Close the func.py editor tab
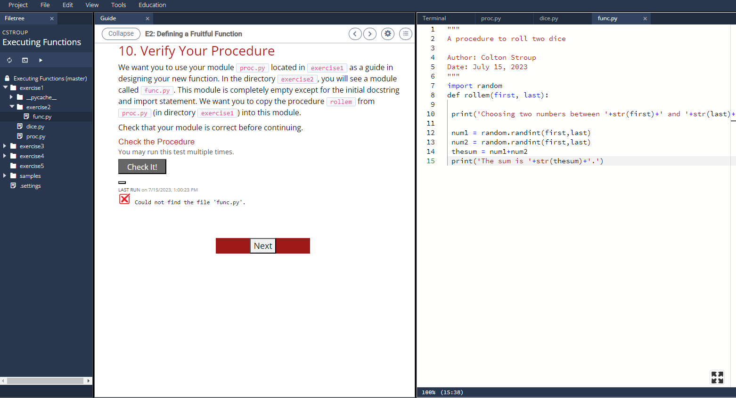736x398 pixels. (x=645, y=18)
